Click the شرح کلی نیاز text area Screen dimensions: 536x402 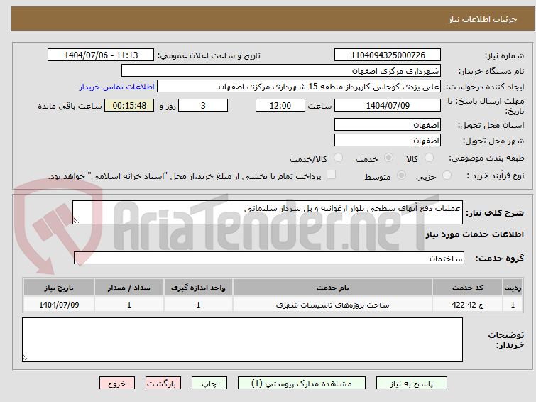(268, 212)
